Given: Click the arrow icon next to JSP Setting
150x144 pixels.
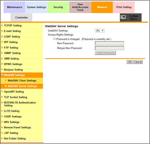Looking at the screenshot, I should [x=2, y=133].
